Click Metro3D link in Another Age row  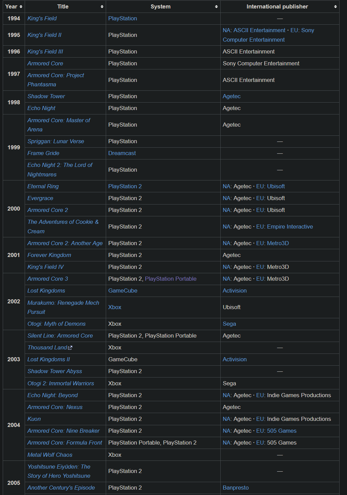coord(278,243)
